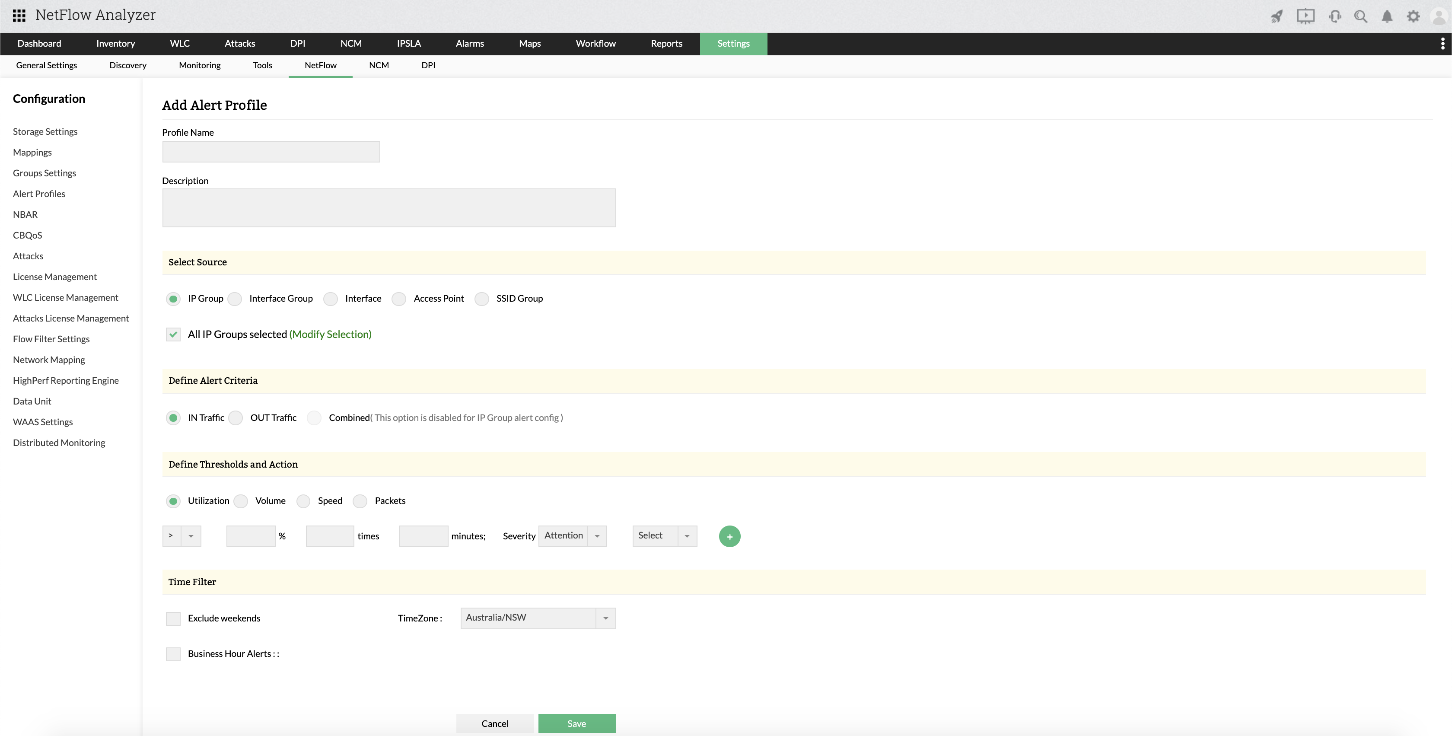Open the user profile avatar
The image size is (1452, 736).
point(1439,16)
